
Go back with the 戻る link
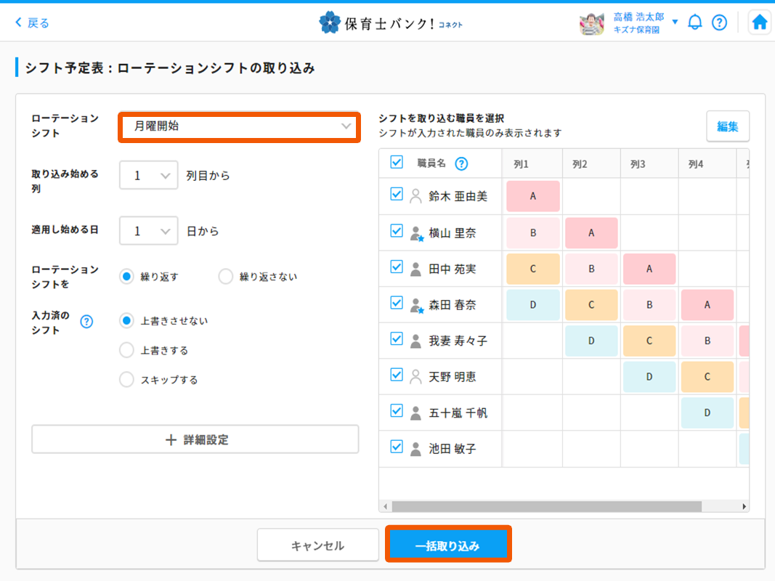point(33,23)
